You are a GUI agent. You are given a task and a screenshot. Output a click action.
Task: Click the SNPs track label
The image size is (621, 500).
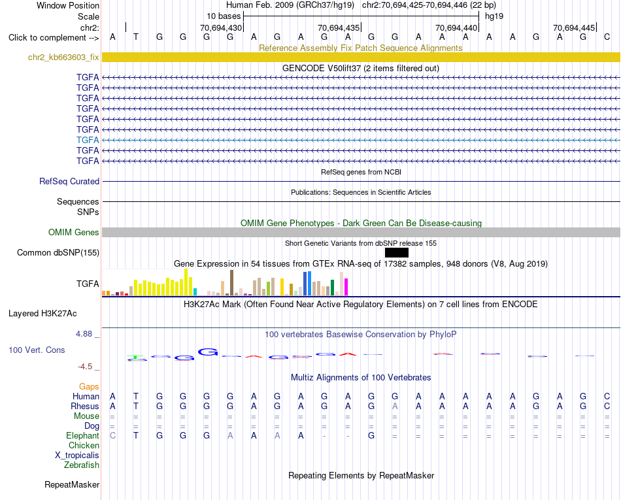[88, 212]
